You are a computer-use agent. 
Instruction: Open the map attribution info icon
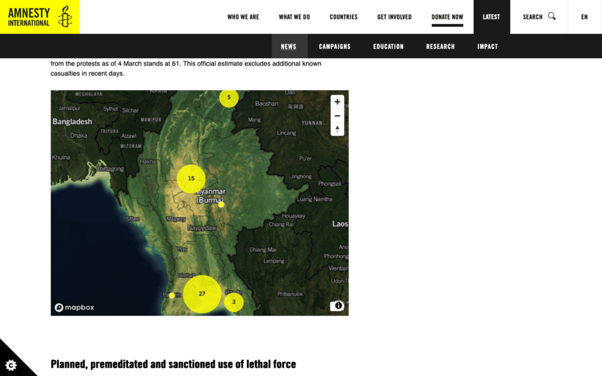point(338,305)
